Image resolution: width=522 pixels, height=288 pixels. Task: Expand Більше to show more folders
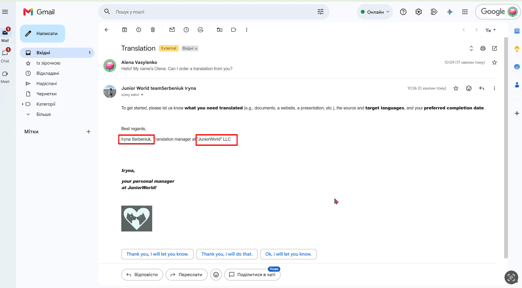coord(44,114)
